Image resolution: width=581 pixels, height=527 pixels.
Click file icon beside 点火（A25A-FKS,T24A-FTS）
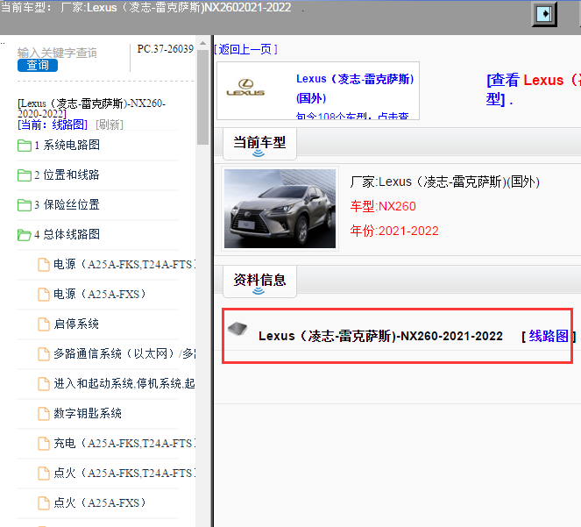44,474
